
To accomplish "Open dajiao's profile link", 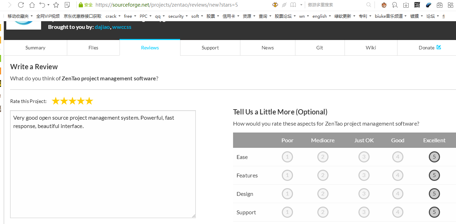I will [102, 27].
